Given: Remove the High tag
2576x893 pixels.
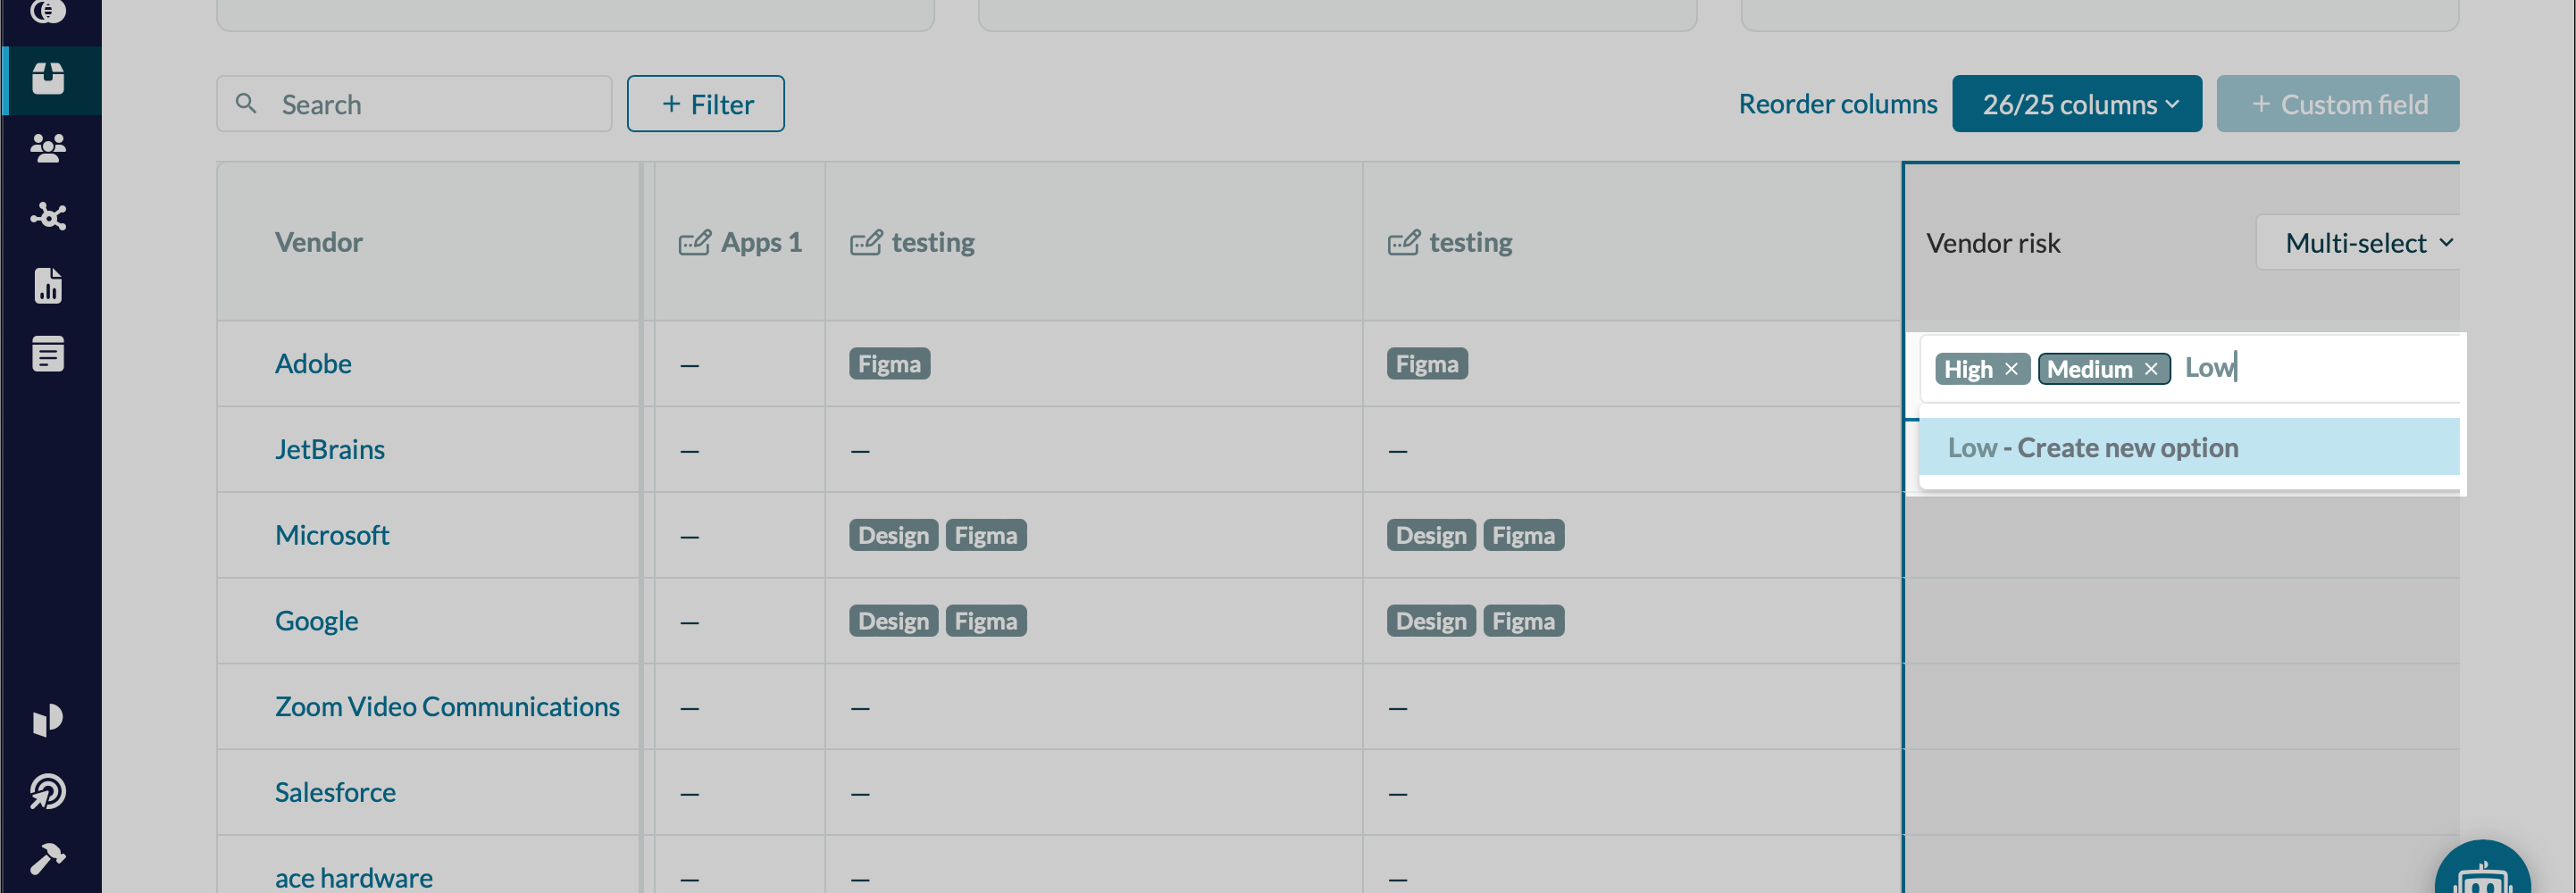Looking at the screenshot, I should [x=2011, y=369].
